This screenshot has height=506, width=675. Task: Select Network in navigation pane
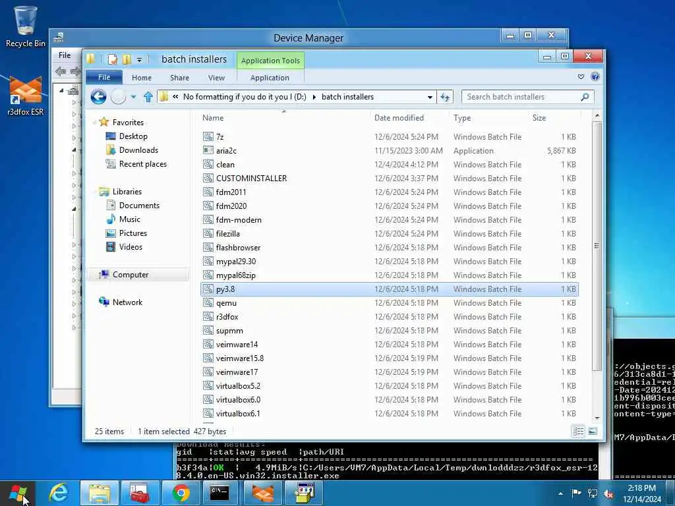(x=127, y=302)
